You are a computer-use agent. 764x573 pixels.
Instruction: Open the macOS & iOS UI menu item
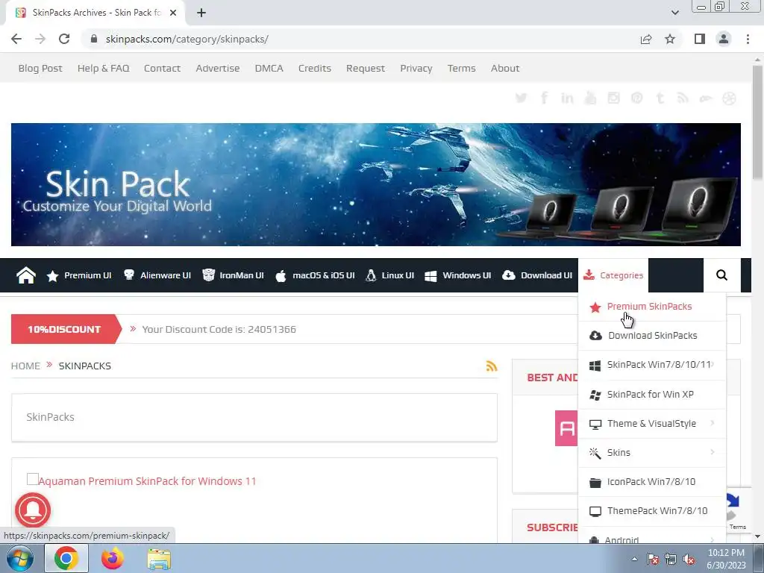click(315, 275)
